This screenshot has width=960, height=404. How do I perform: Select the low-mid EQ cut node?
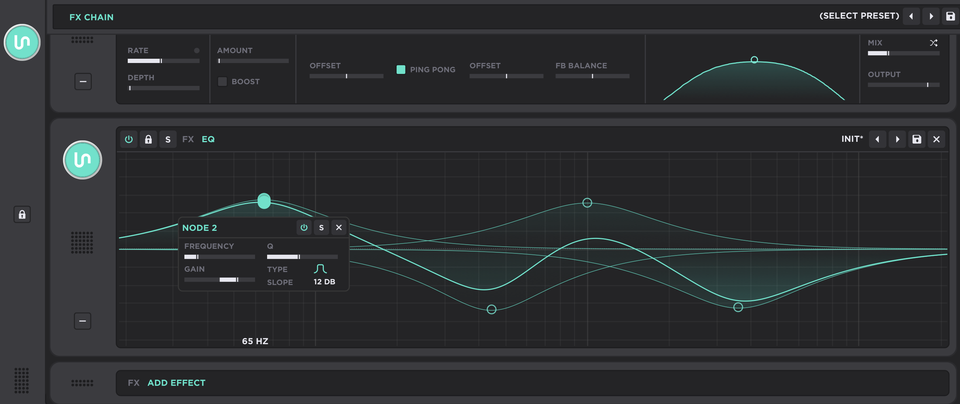pos(492,309)
